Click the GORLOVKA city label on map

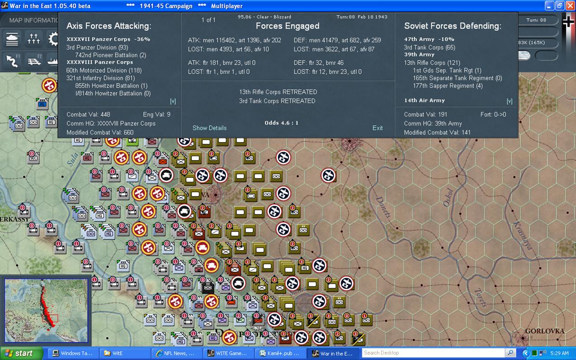click(545, 331)
